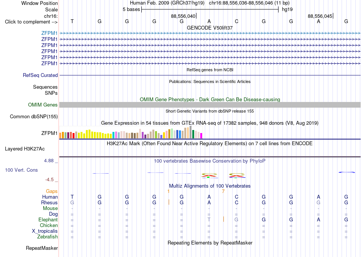Viewport: 361px width, 257px height.
Task: Click the C base in the Rhesus row
Action: coord(236,202)
